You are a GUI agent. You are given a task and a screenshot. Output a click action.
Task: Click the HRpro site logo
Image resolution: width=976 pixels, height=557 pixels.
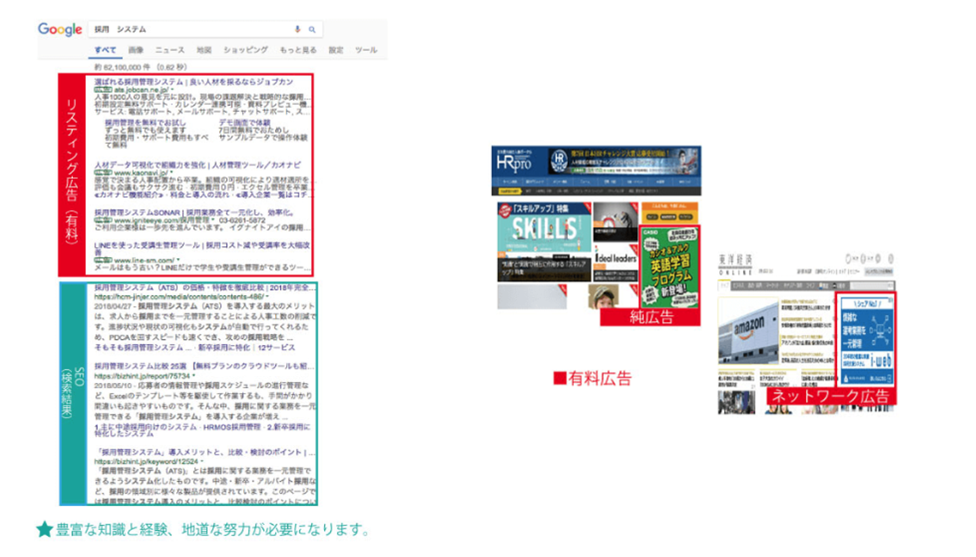516,162
